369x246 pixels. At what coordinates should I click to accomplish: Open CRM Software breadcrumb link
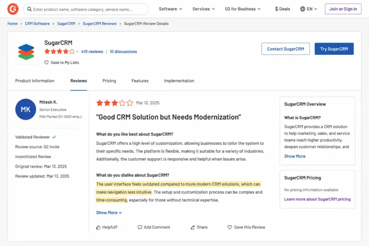point(37,23)
